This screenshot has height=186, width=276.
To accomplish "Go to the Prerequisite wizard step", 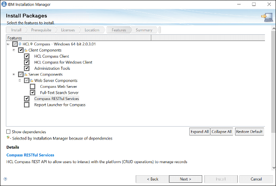I will coord(41,30).
